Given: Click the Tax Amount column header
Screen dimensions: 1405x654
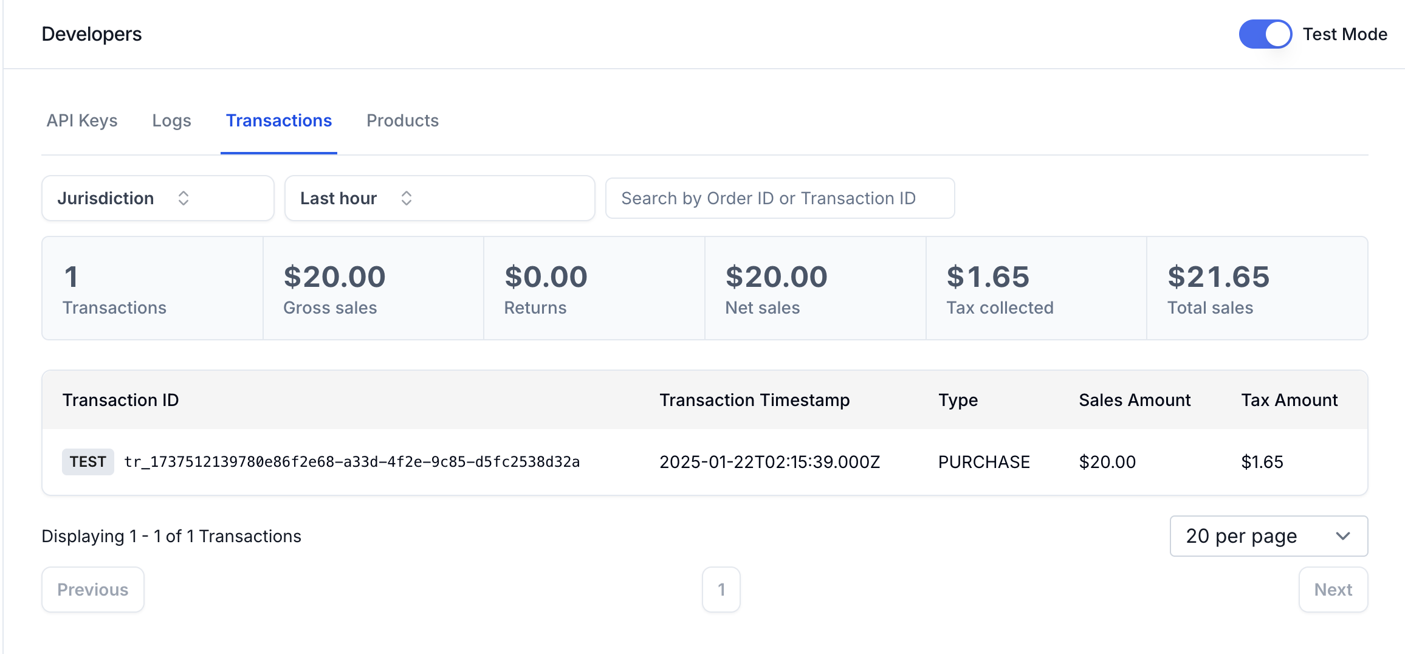Looking at the screenshot, I should [x=1290, y=400].
